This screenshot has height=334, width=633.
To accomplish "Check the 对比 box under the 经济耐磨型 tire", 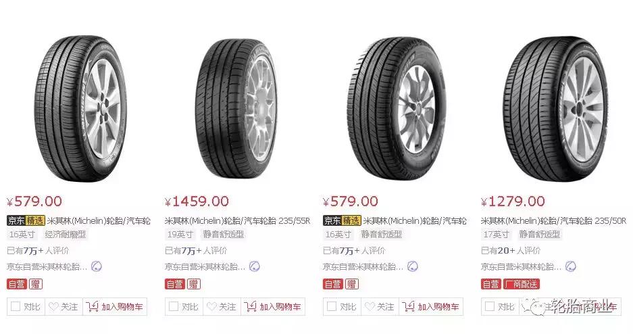I will [16, 306].
